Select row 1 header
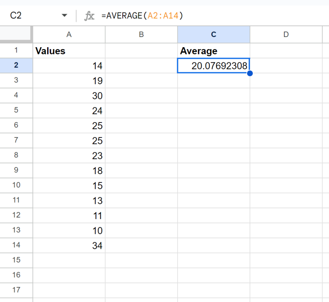The width and height of the screenshot is (329, 302). click(x=16, y=50)
